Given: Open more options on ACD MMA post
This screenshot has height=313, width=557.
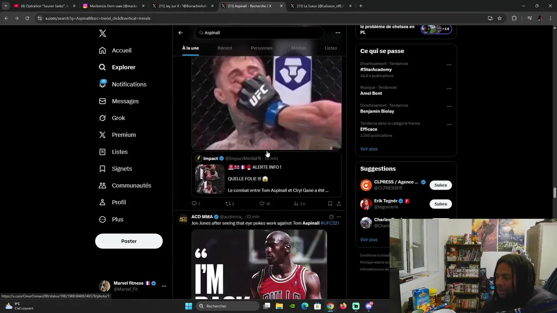Looking at the screenshot, I should coord(339,217).
